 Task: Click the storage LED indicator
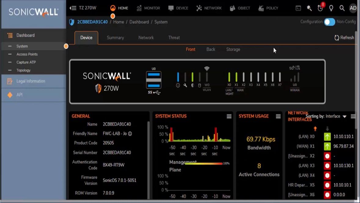[x=199, y=79]
